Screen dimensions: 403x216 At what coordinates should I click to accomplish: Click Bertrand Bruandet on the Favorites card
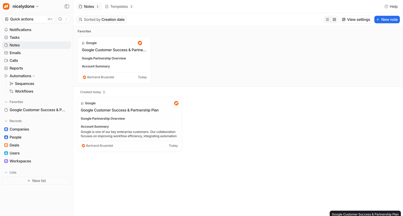(x=101, y=77)
